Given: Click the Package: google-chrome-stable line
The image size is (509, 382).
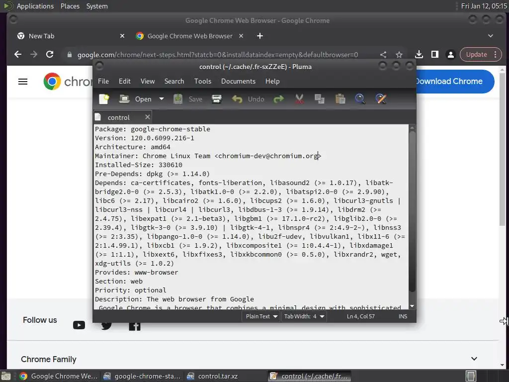Looking at the screenshot, I should pyautogui.click(x=153, y=129).
